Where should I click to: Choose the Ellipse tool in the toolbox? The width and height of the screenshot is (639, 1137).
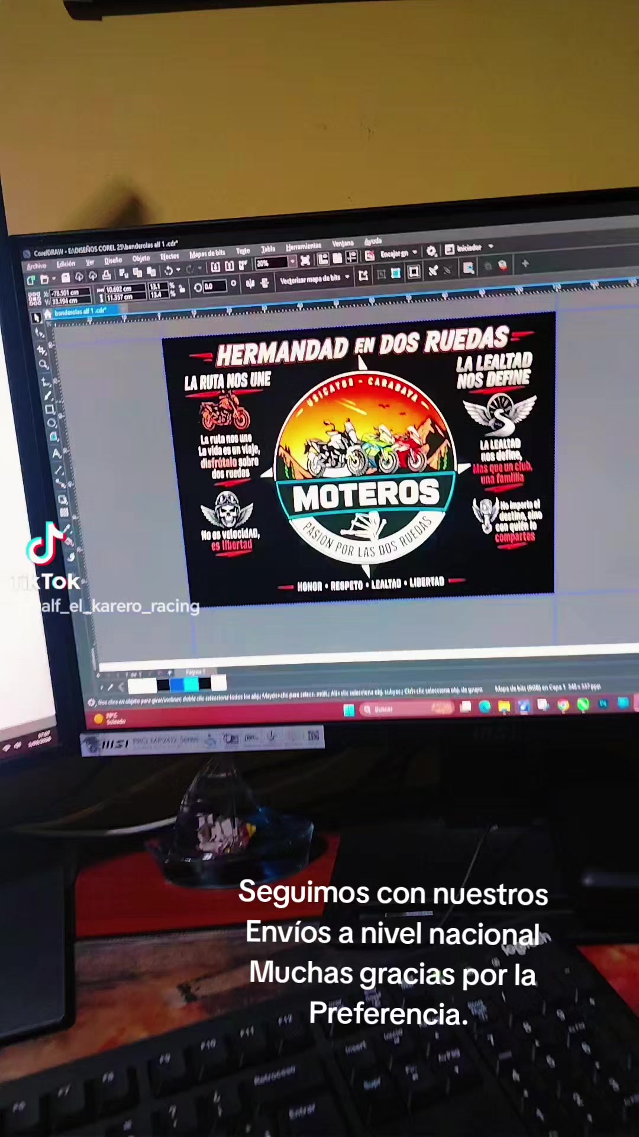point(52,423)
